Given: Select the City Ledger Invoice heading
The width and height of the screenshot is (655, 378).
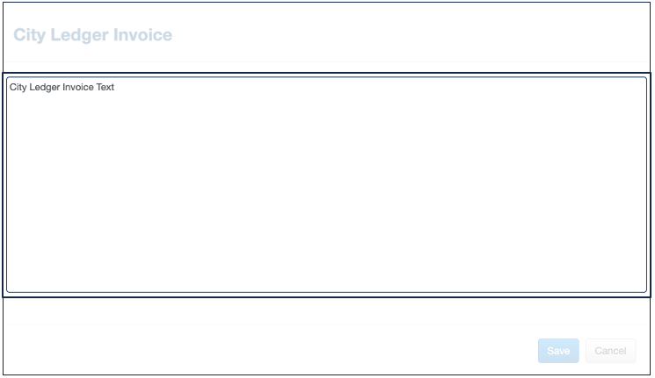Looking at the screenshot, I should (x=92, y=36).
